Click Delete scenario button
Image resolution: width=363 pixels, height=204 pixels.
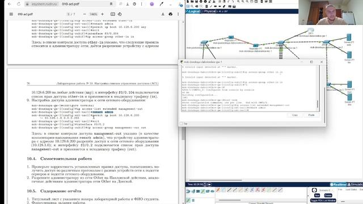coord(328,195)
